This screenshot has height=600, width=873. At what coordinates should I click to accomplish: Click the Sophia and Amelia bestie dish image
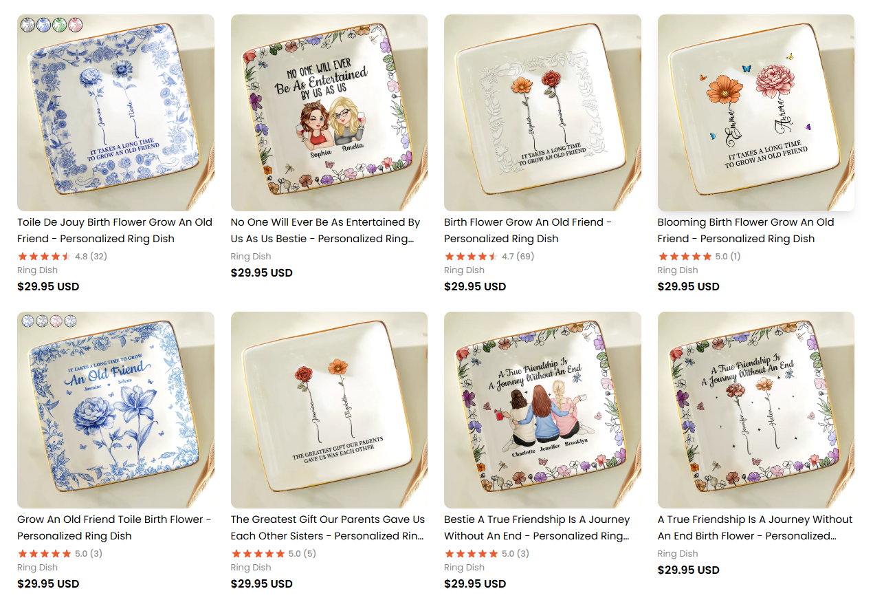[329, 113]
